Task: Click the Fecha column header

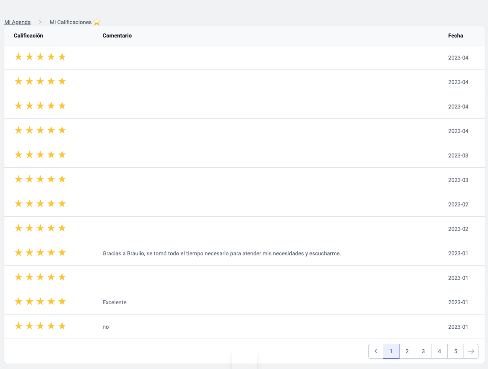Action: pyautogui.click(x=456, y=36)
